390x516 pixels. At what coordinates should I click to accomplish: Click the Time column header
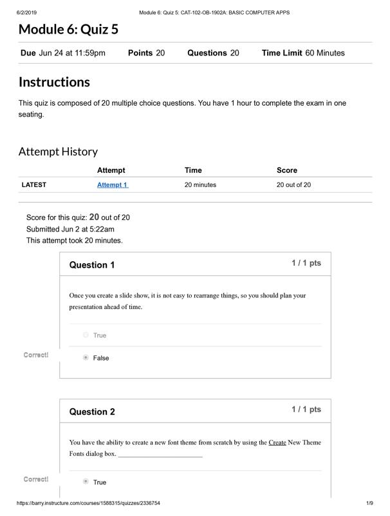[193, 170]
